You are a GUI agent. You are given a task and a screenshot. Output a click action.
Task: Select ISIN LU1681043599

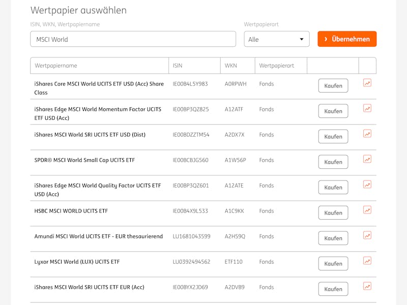coord(192,236)
